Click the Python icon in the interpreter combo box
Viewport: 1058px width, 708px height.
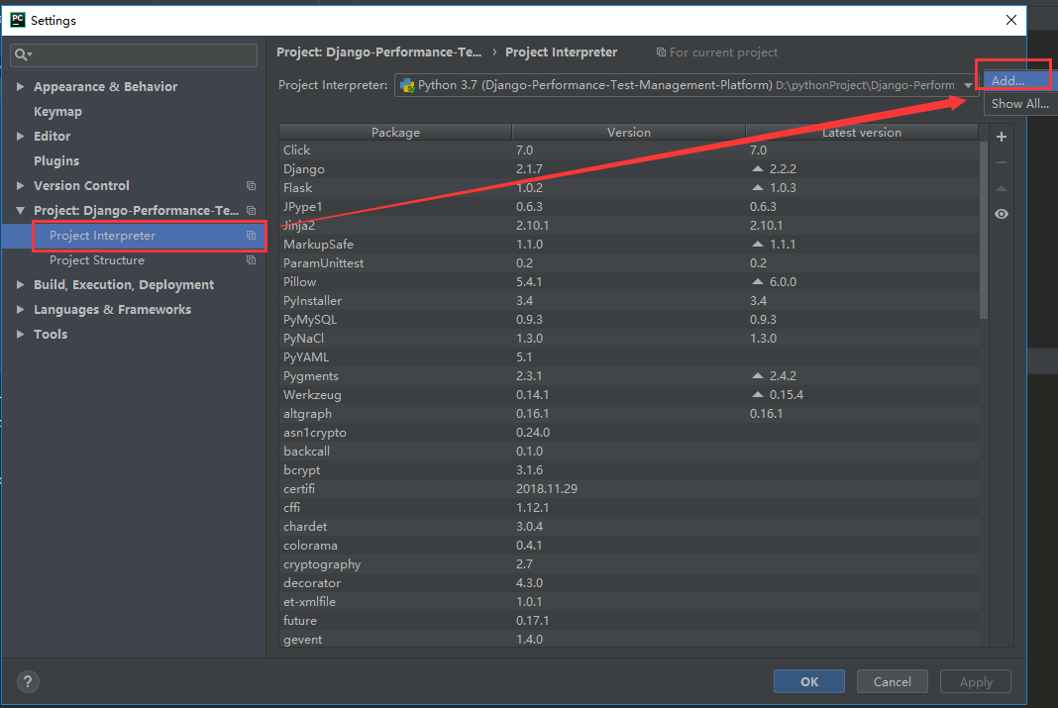tap(407, 85)
